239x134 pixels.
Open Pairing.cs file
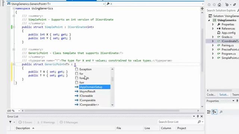pos(227,45)
